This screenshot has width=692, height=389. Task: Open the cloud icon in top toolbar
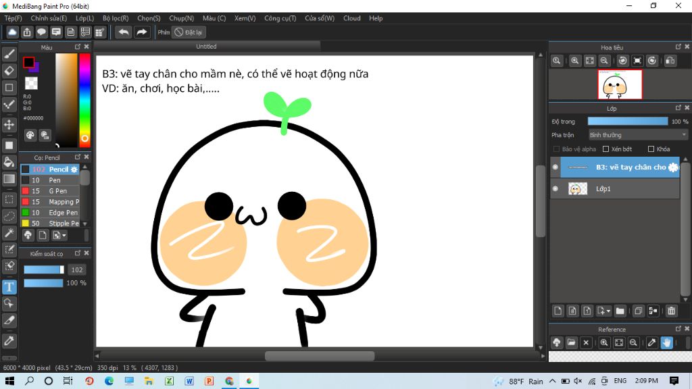[x=12, y=32]
